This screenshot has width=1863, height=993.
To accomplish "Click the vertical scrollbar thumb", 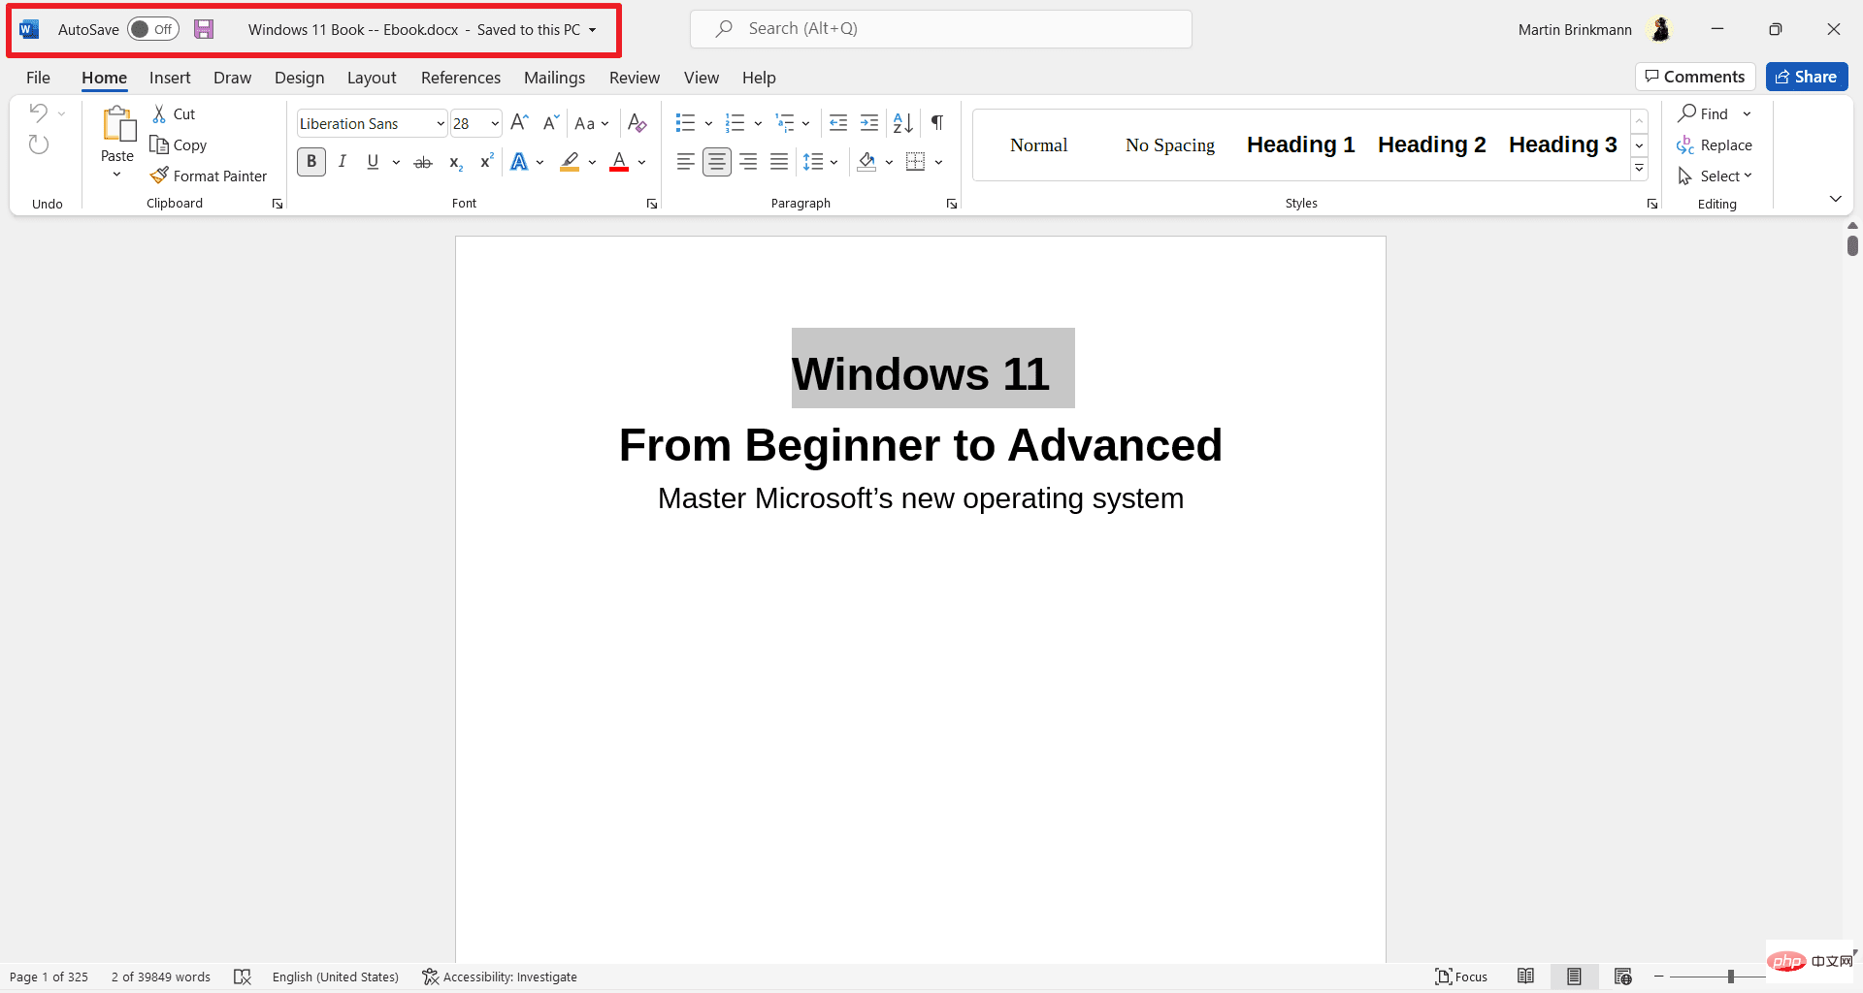I will (x=1852, y=245).
